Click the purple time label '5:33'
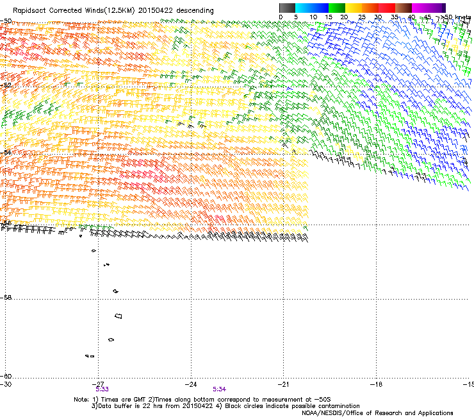This screenshot has height=417, width=474. (102, 389)
